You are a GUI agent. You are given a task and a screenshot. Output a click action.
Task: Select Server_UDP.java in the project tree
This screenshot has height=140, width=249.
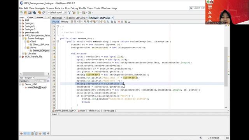(41, 51)
